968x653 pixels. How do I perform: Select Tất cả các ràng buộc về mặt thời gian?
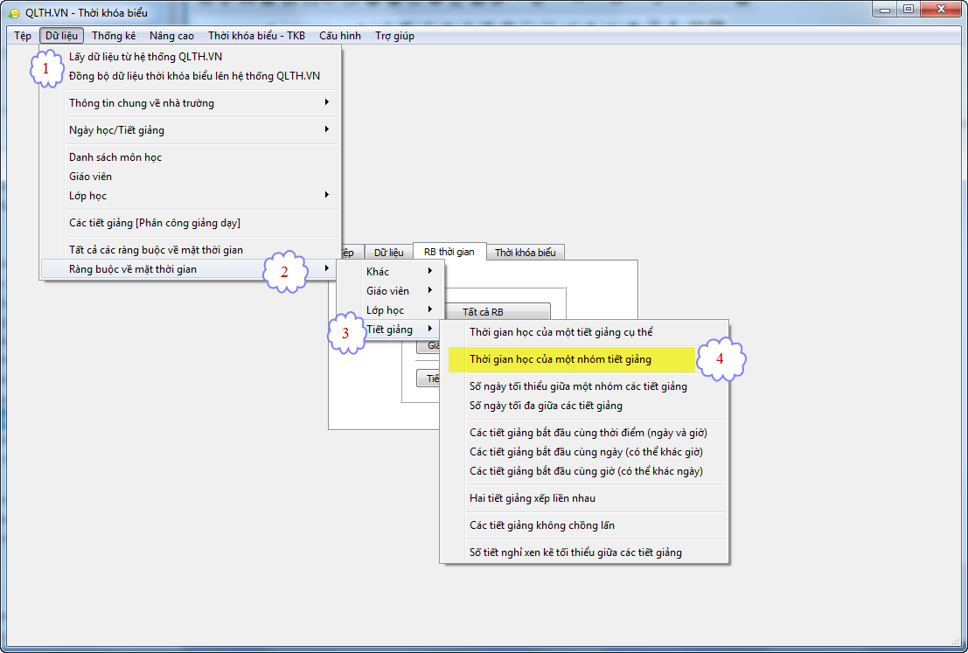click(x=156, y=250)
